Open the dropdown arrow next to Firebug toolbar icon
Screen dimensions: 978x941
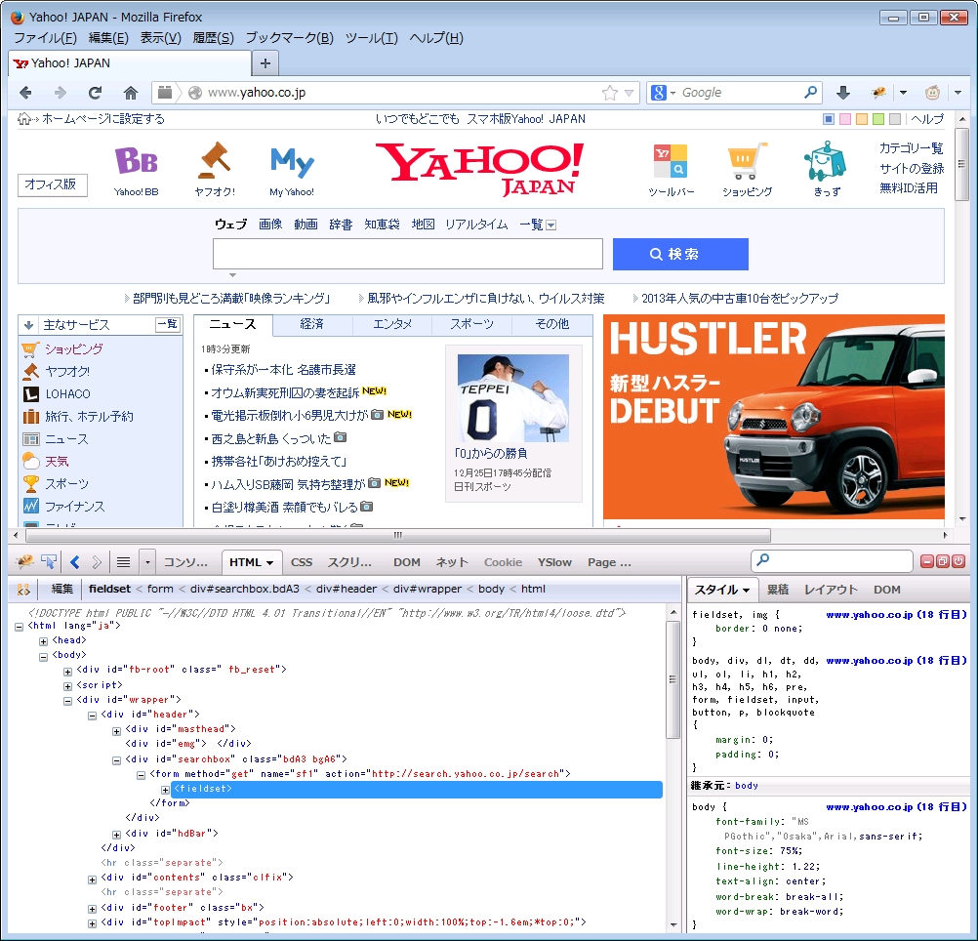click(903, 93)
